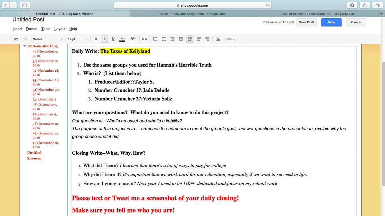The image size is (385, 216).
Task: Toggle underline formatting
Action: 113,39
